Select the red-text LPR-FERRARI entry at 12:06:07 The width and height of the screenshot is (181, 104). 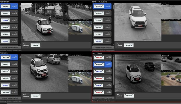click(102, 57)
